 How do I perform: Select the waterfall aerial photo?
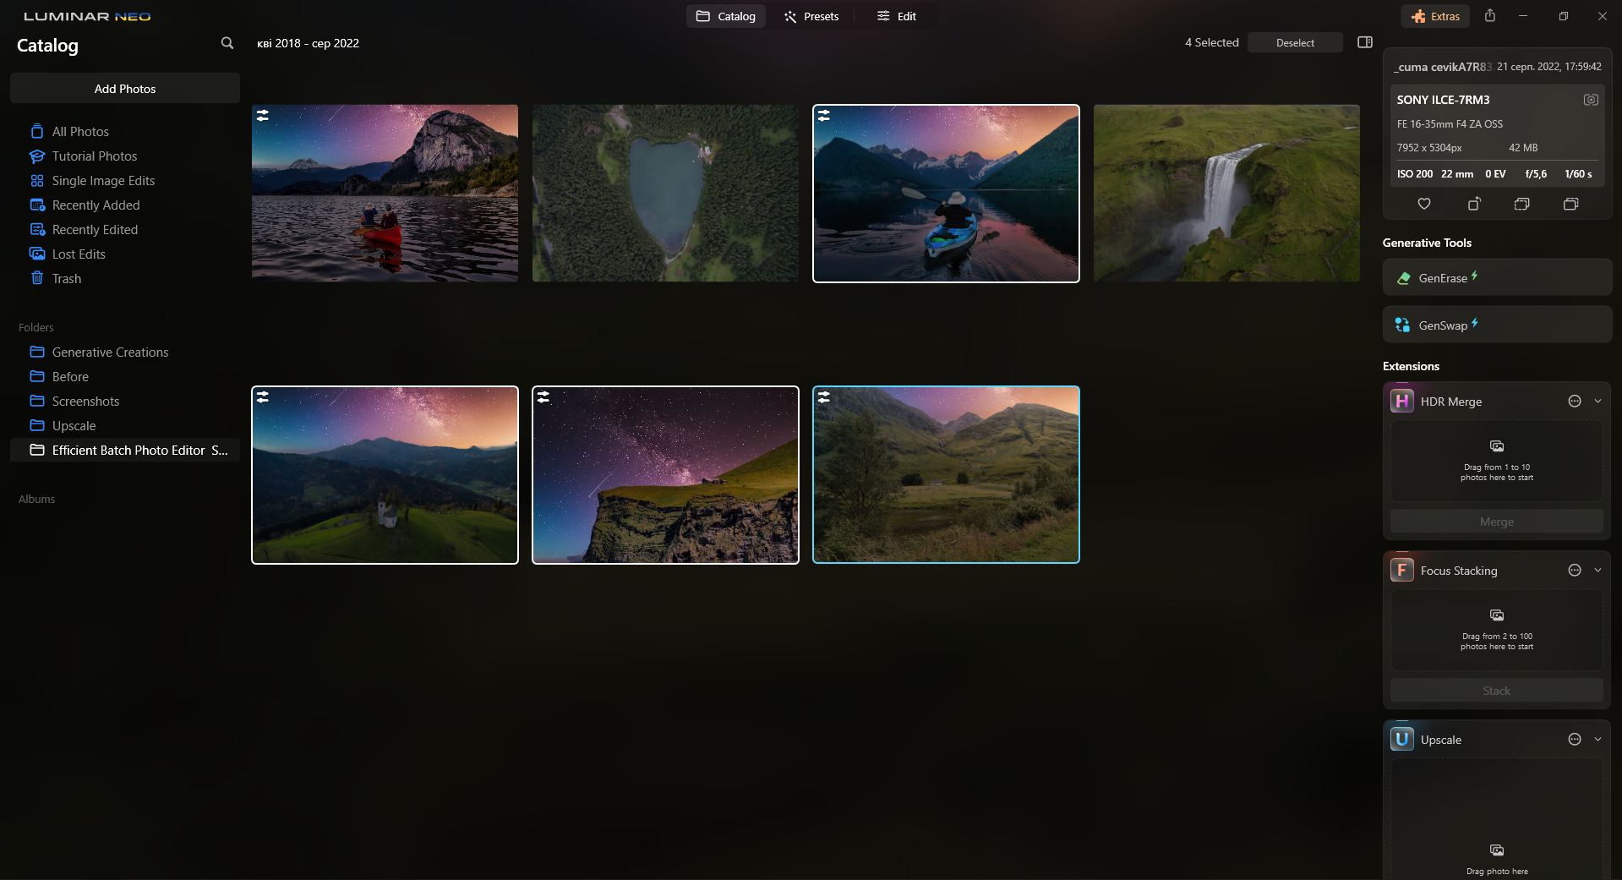(1226, 194)
